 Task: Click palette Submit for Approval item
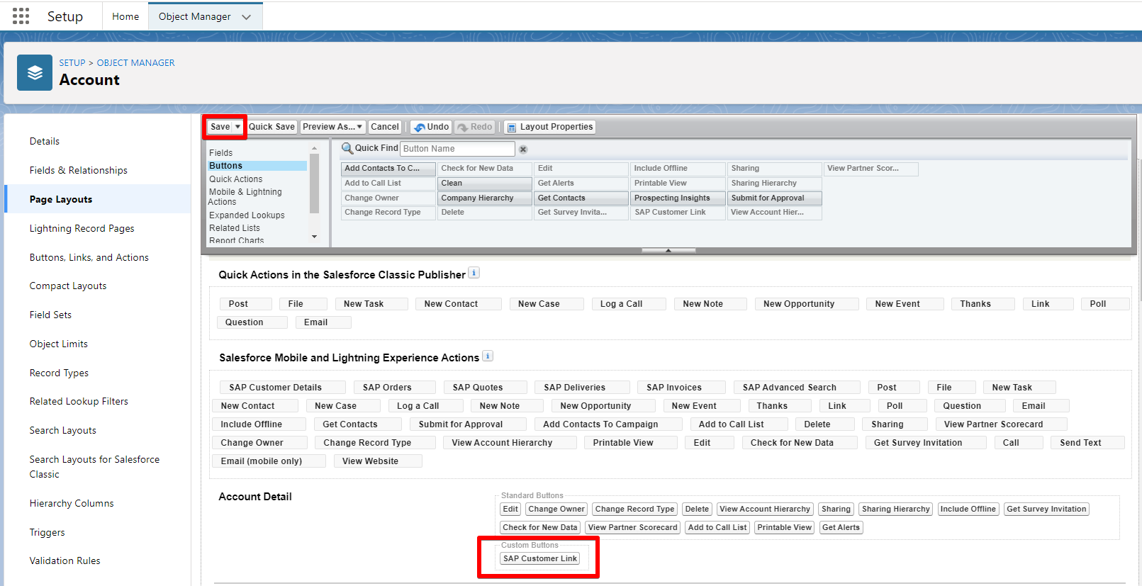tap(775, 198)
